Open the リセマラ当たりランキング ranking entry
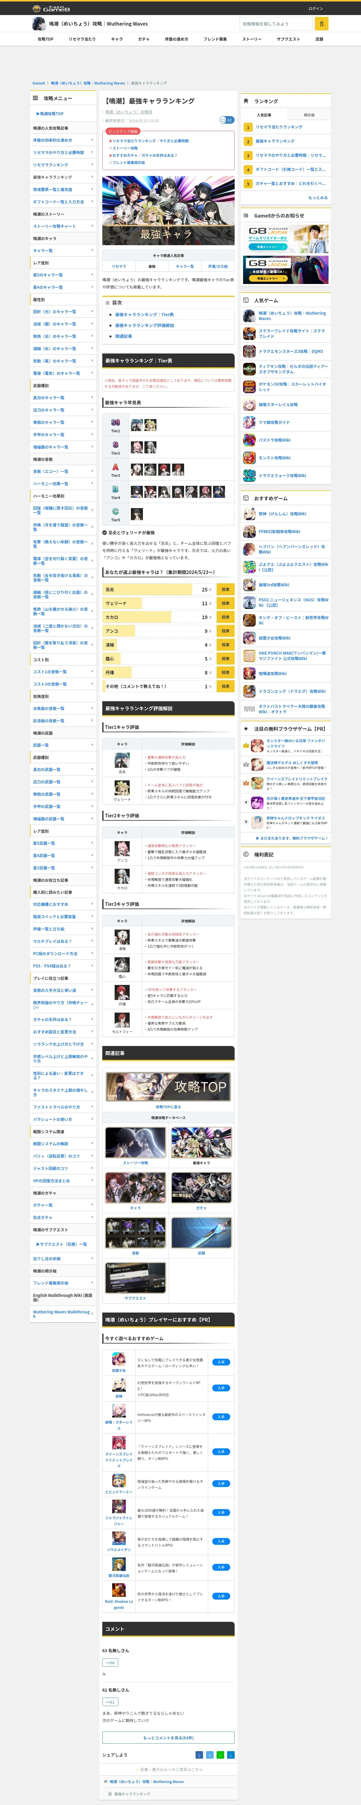This screenshot has height=1805, width=361. (279, 127)
